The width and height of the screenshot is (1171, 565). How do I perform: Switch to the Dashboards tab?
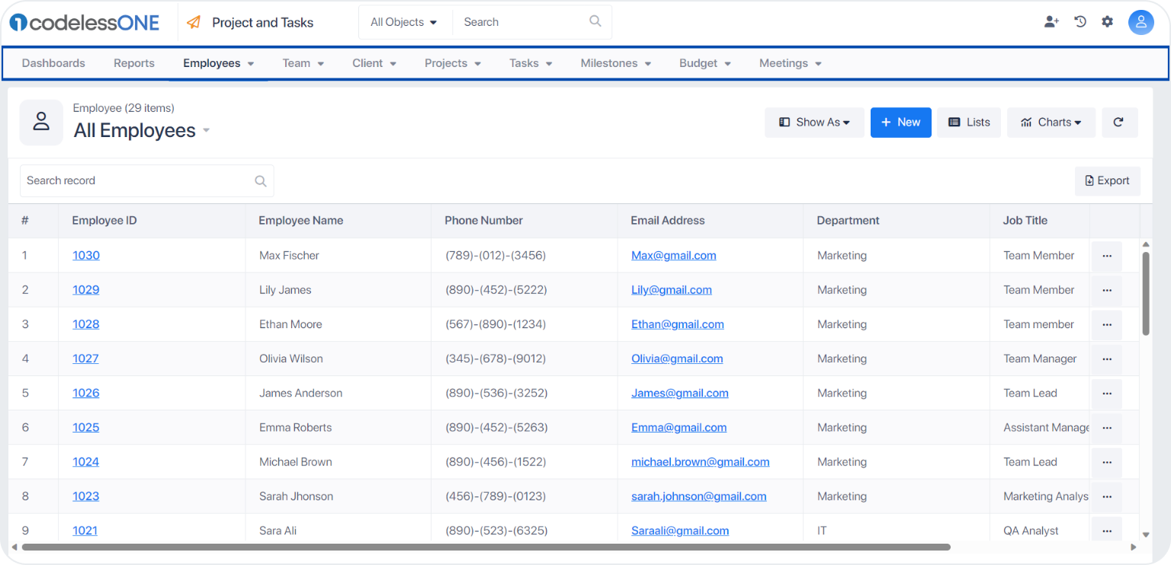[53, 63]
